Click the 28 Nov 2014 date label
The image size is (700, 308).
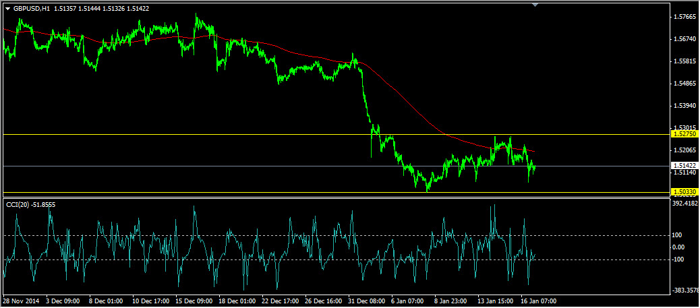(22, 301)
